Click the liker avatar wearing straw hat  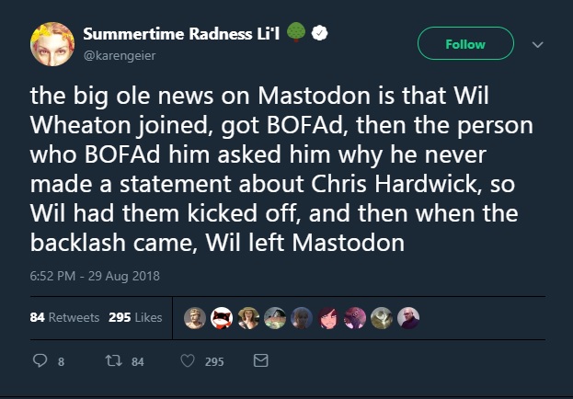[x=248, y=318]
